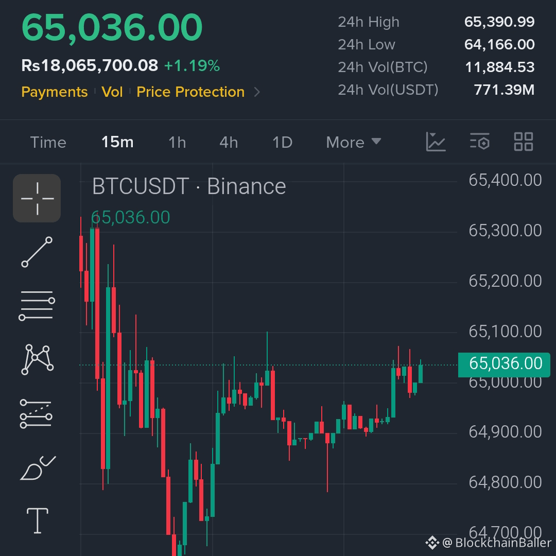The height and width of the screenshot is (556, 556).
Task: Click the Rs18,065,700.08 converted price
Action: tap(90, 65)
